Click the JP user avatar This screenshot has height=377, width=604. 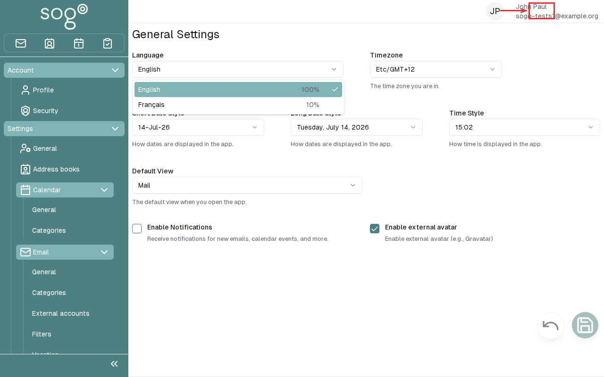click(x=495, y=11)
